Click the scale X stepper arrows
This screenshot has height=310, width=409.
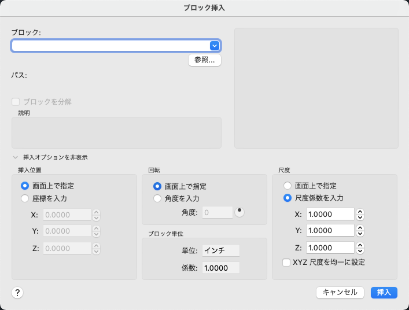pyautogui.click(x=360, y=215)
